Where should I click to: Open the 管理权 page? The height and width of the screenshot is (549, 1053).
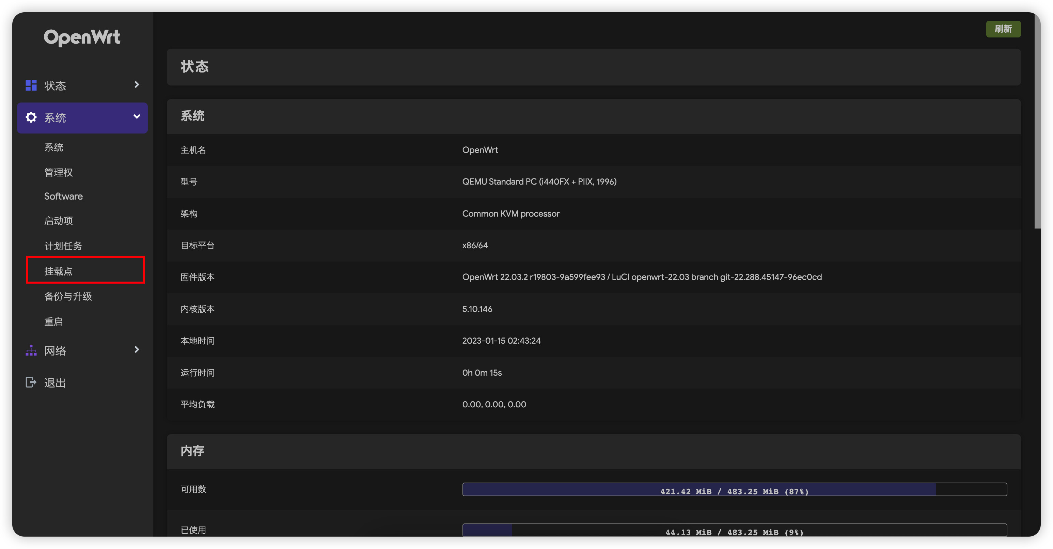pos(59,173)
